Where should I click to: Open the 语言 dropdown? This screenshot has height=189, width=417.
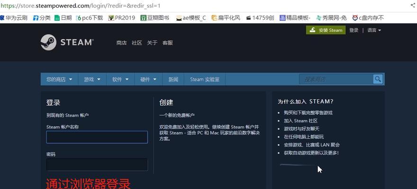[x=374, y=30]
